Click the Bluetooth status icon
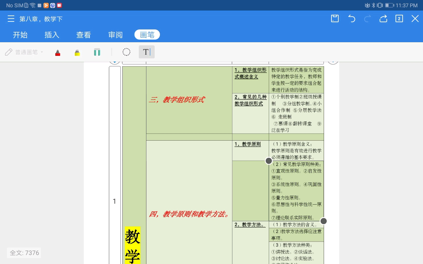Screen dimensions: 423x264 [373, 5]
